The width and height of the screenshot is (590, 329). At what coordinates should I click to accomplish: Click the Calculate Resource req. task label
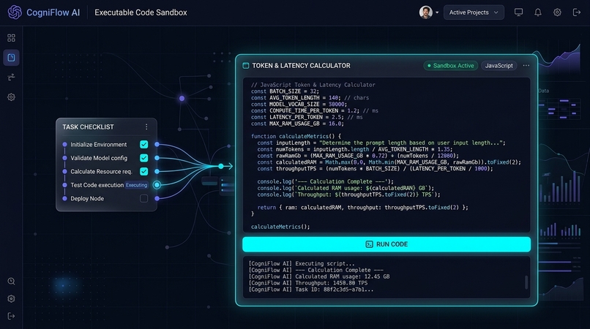point(101,172)
